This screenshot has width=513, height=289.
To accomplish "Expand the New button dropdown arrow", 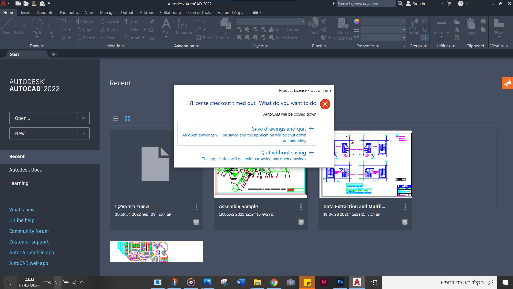I will [x=83, y=133].
